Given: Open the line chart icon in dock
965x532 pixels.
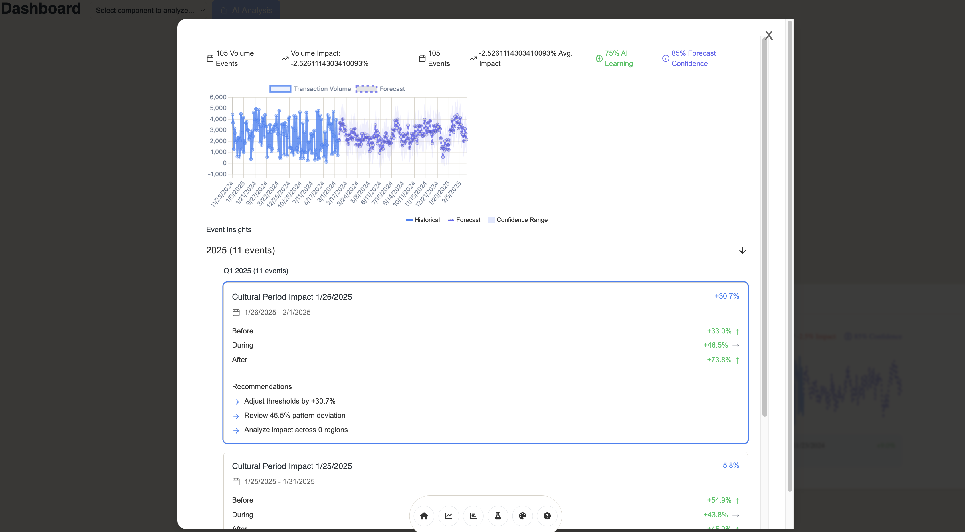Looking at the screenshot, I should (x=449, y=516).
